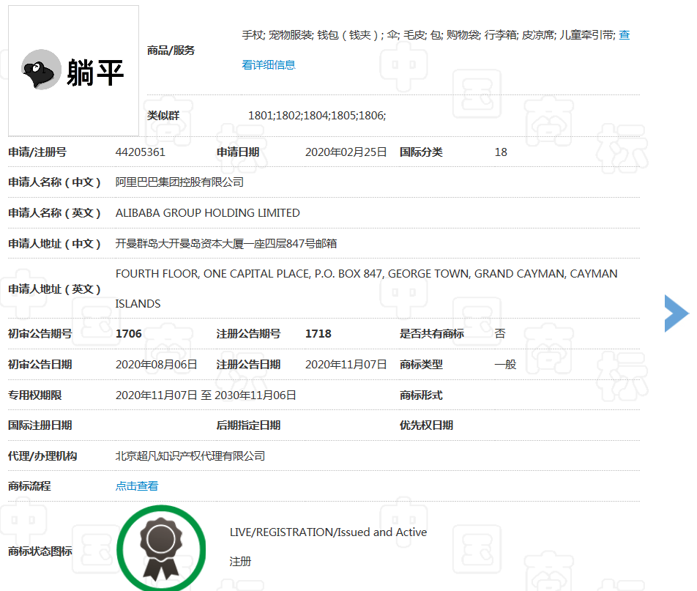
Task: Click registration announcement issue number 1718
Action: (x=318, y=334)
